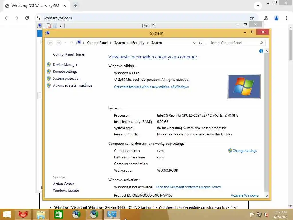Click the search magnifier icon in Control Panel
Screen dimensions: 293x220
tap(262, 43)
